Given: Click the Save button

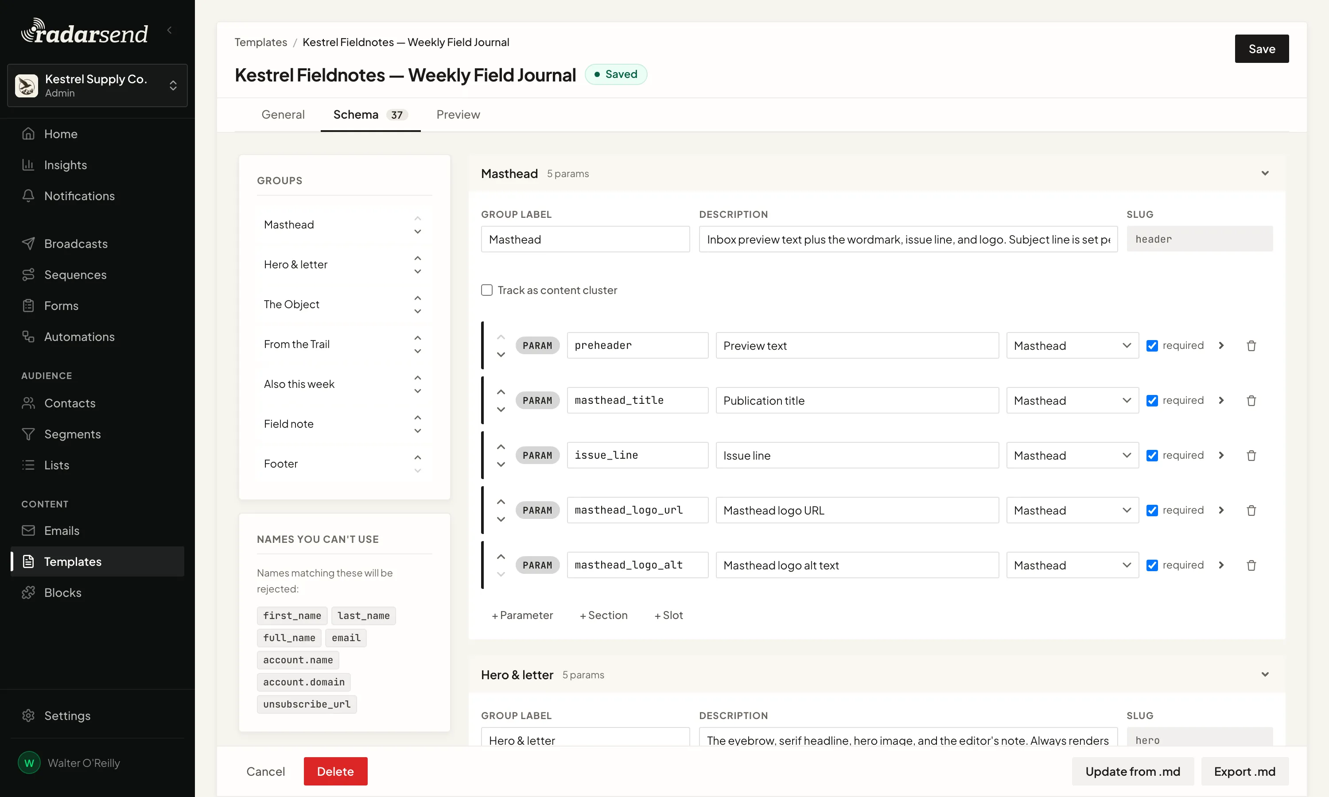Looking at the screenshot, I should point(1261,49).
